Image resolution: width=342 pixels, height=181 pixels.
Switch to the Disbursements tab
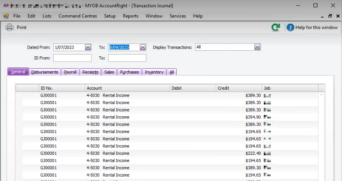44,72
